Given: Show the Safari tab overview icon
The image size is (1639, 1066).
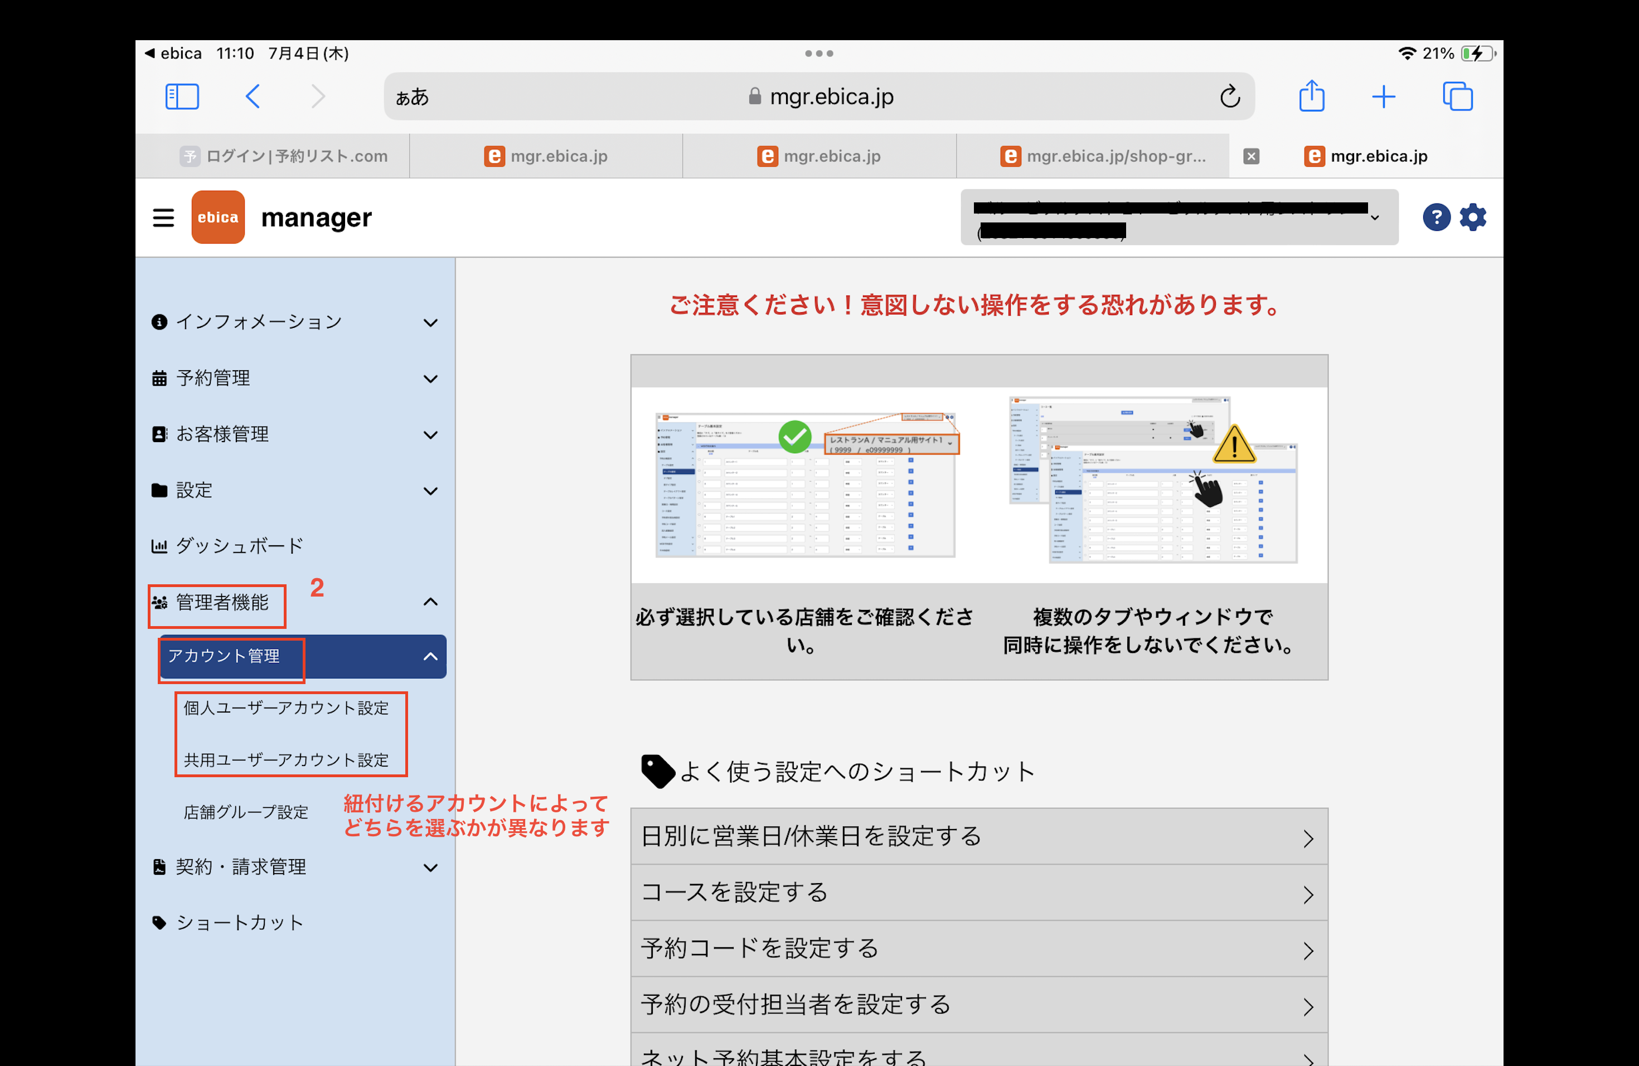Looking at the screenshot, I should point(1457,96).
